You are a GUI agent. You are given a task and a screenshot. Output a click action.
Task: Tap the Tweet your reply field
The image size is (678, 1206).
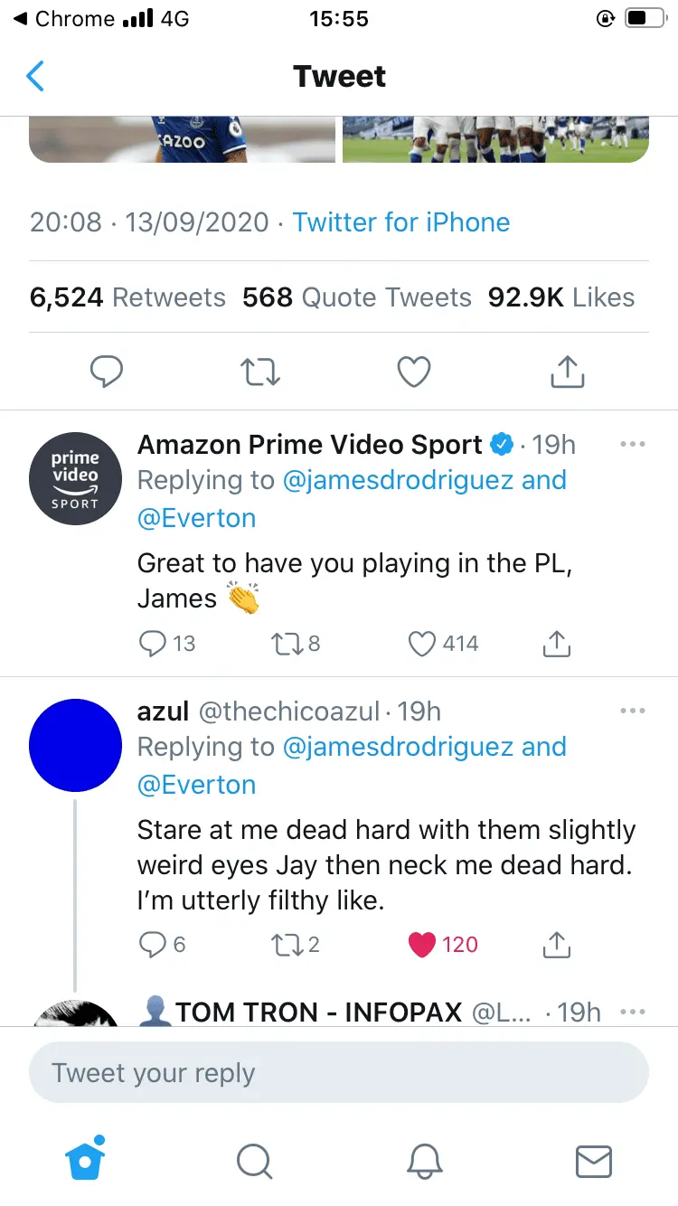click(x=339, y=1073)
